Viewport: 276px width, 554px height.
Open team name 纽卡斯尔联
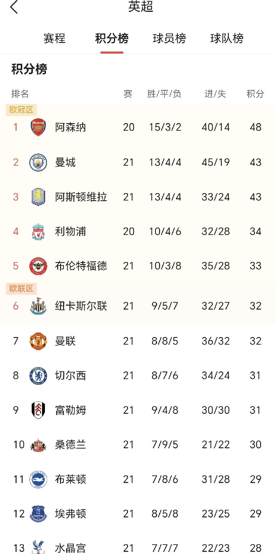click(x=81, y=306)
